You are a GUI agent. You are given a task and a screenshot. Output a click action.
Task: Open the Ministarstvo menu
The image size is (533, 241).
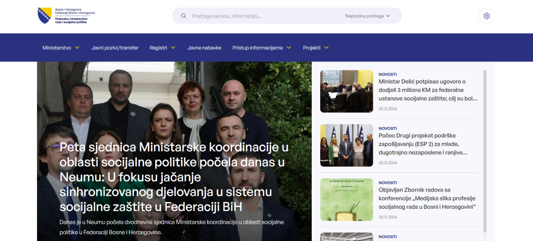click(57, 47)
